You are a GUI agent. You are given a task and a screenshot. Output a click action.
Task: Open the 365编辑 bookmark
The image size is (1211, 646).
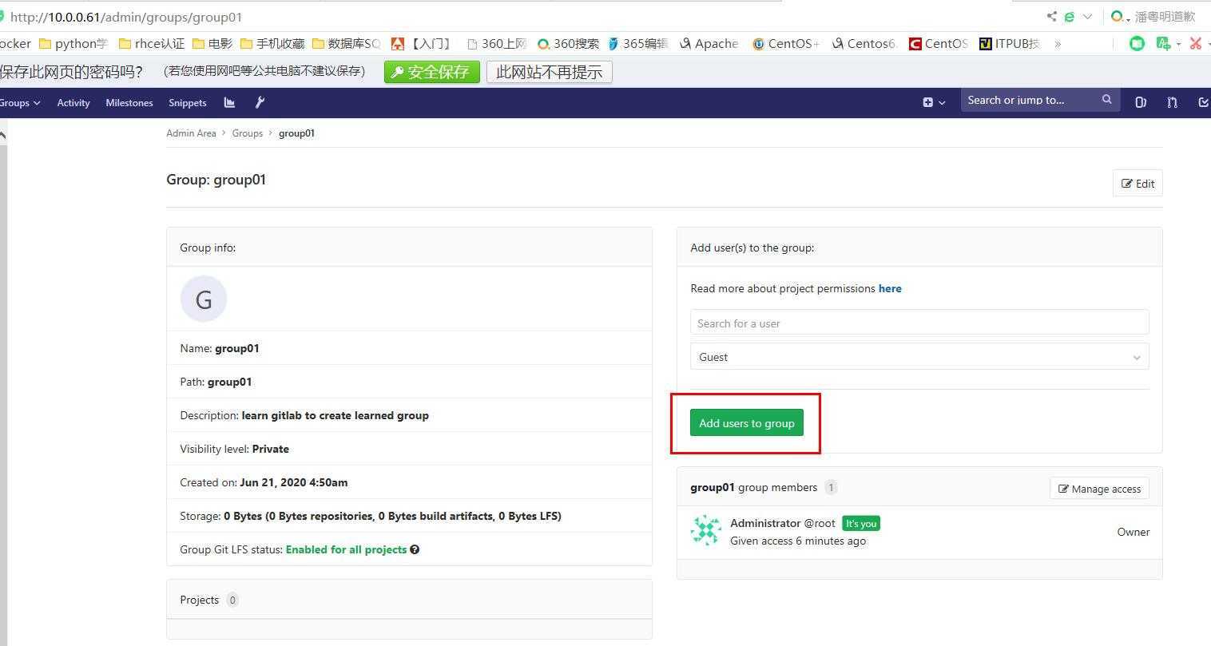[x=637, y=44]
